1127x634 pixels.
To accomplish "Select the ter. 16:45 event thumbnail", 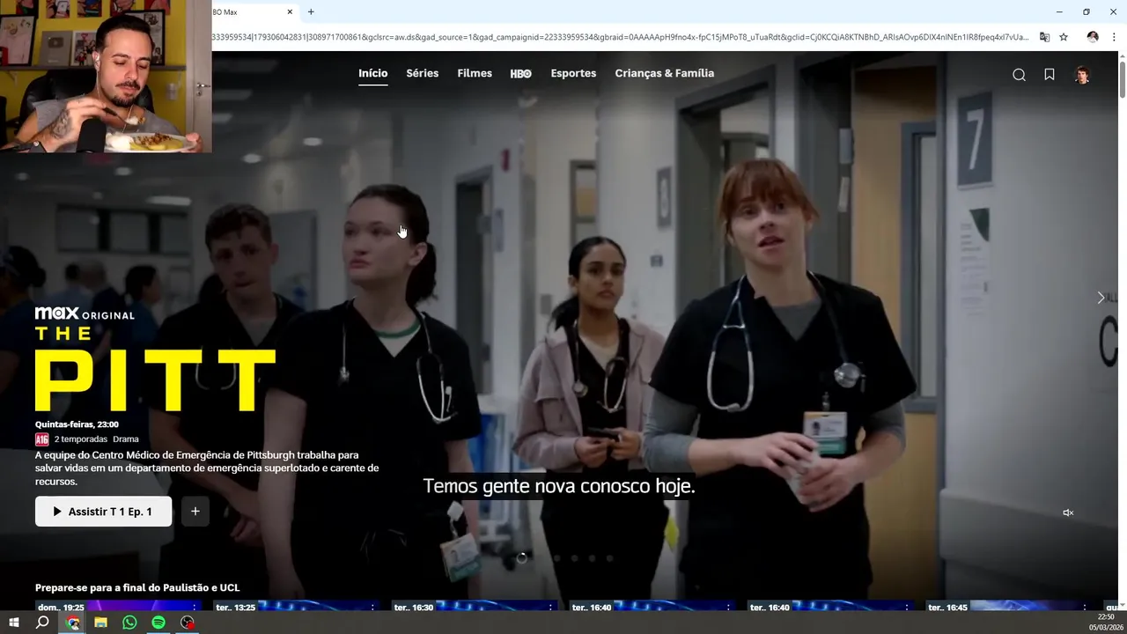I will pyautogui.click(x=1007, y=606).
